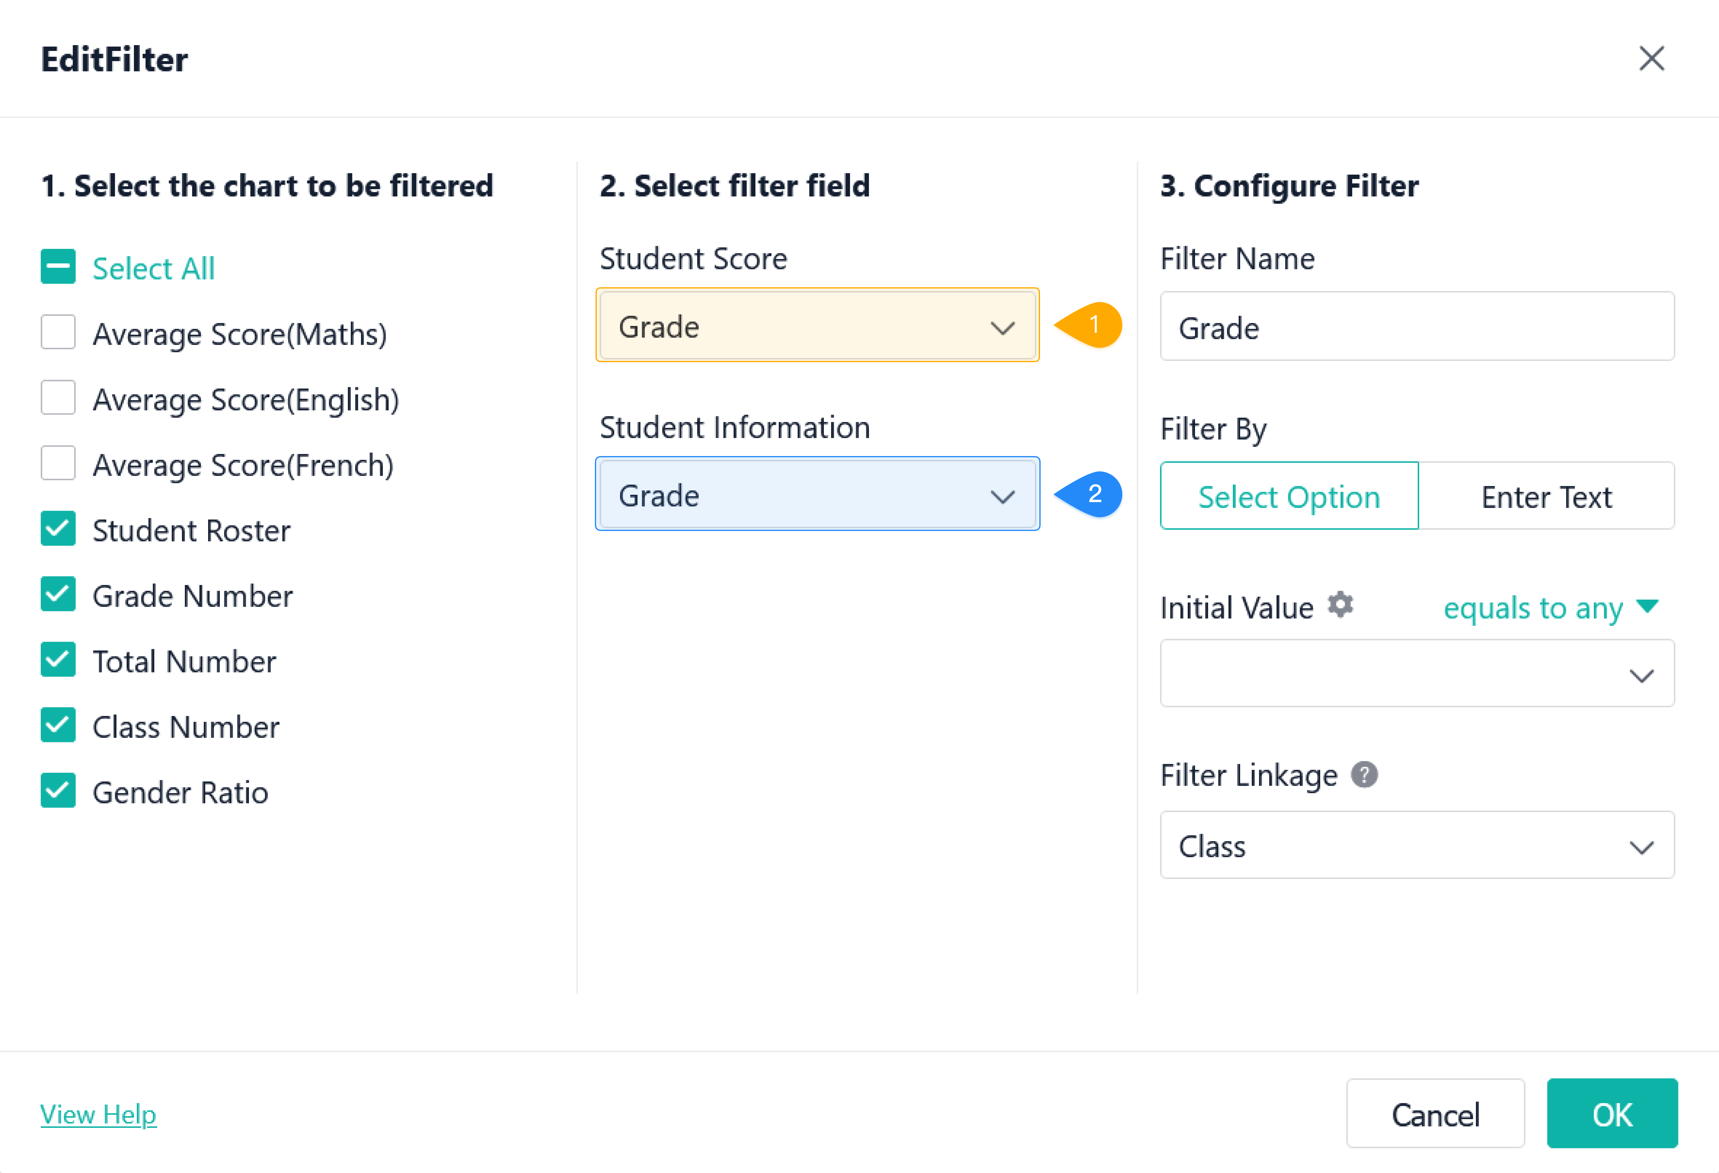Uncheck the Student Roster checkbox
The image size is (1719, 1173).
[x=58, y=529]
